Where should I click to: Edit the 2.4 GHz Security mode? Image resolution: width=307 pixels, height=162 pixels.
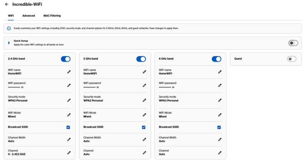(x=69, y=100)
